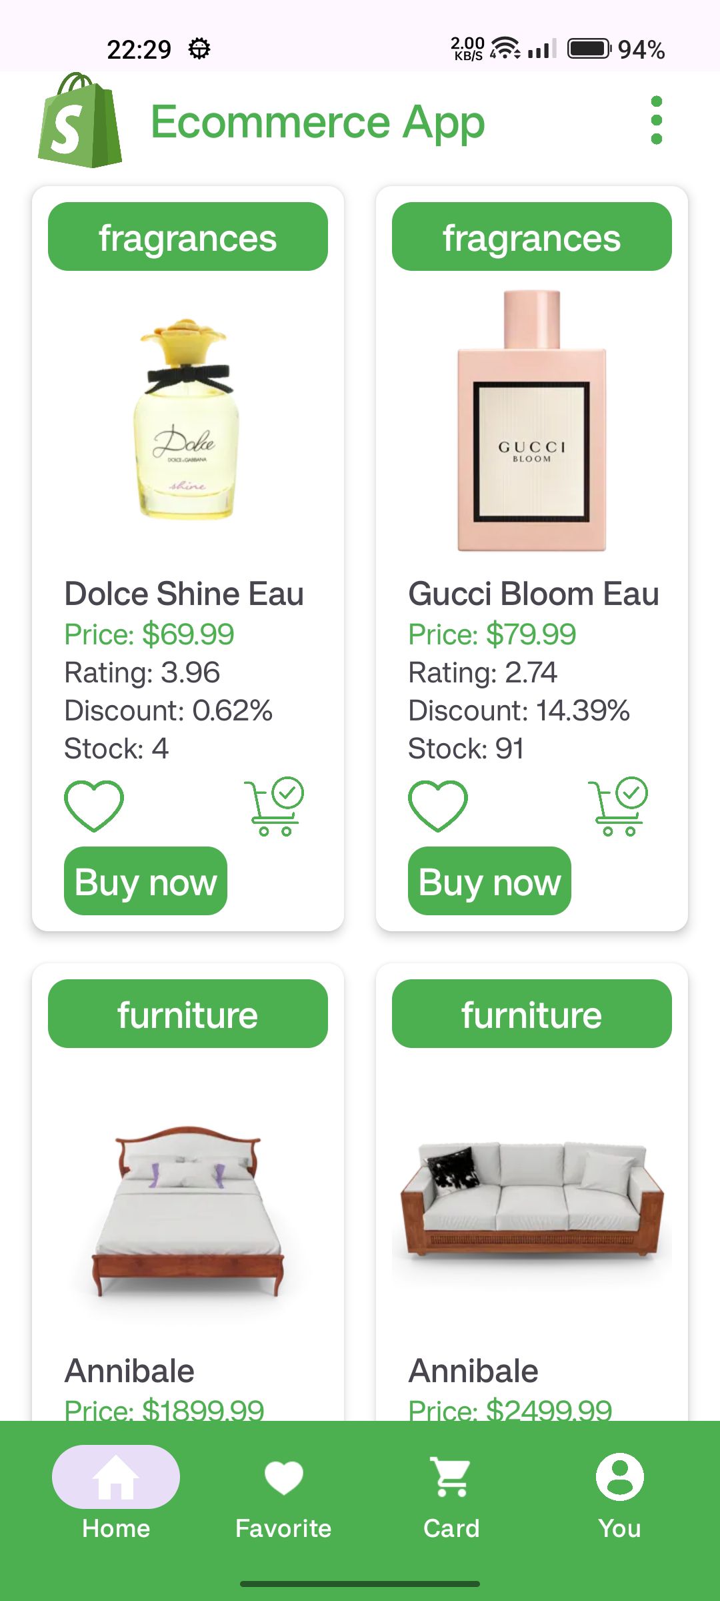The height and width of the screenshot is (1601, 720).
Task: View the Dolce Shine perfume image
Action: coord(187,420)
